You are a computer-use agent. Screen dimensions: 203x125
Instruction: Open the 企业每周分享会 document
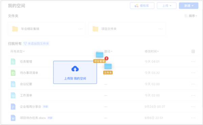click(x=30, y=107)
